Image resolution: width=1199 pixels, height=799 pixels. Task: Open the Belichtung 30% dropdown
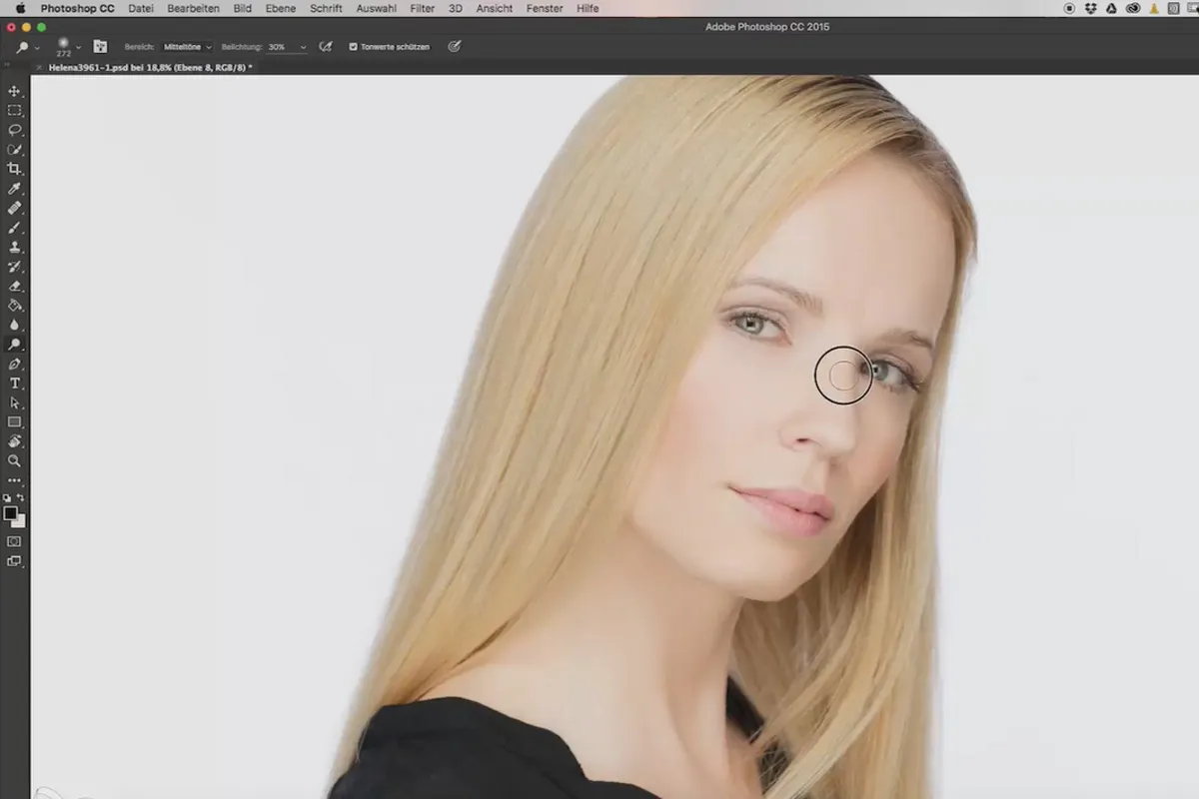click(x=288, y=47)
